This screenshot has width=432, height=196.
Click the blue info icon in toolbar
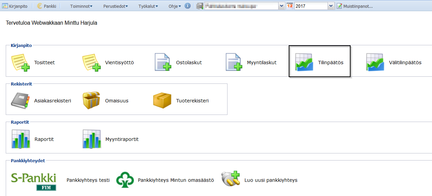(x=188, y=6)
